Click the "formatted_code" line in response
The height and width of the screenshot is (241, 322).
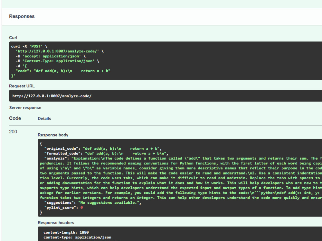106,154
